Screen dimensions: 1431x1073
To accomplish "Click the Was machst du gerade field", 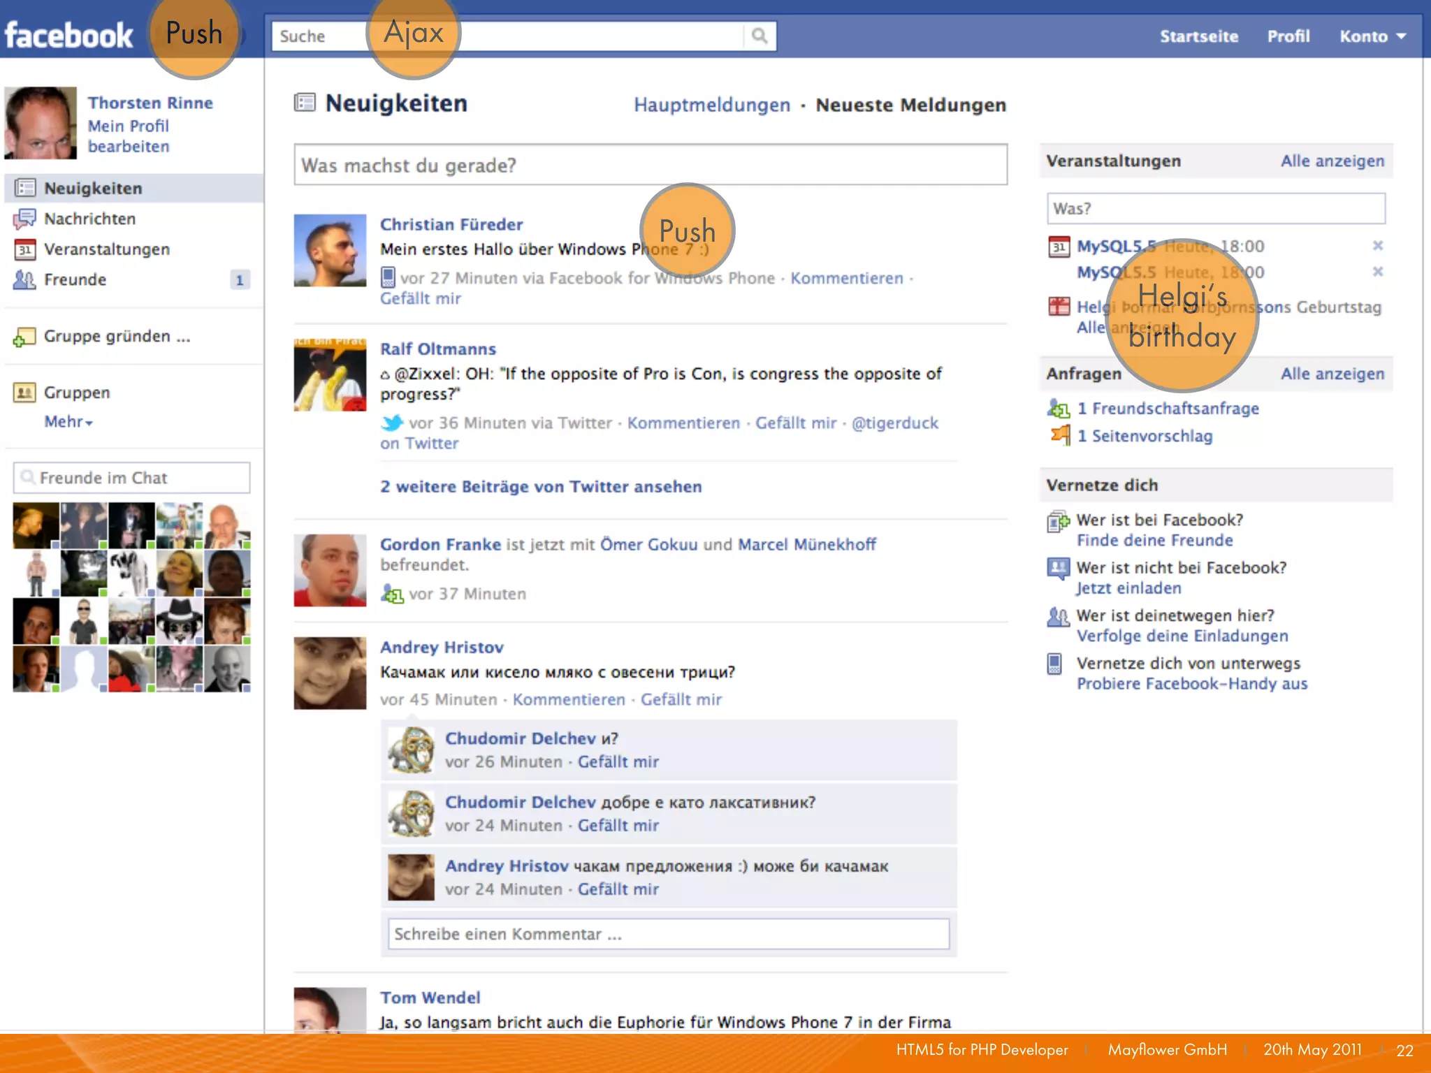I will 650,166.
